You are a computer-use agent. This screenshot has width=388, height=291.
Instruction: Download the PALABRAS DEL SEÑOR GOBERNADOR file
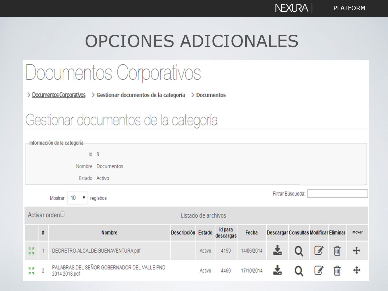click(277, 270)
